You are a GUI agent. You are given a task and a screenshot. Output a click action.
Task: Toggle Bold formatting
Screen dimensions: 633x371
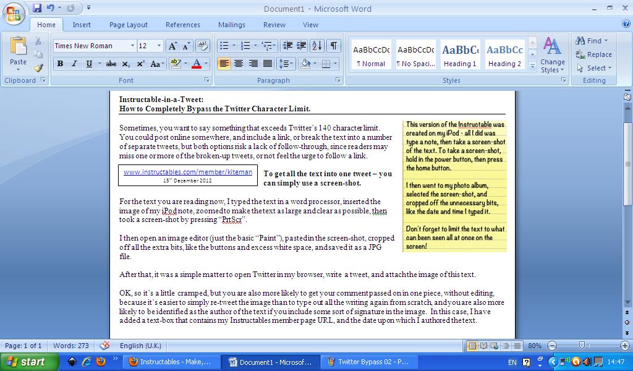(x=60, y=64)
